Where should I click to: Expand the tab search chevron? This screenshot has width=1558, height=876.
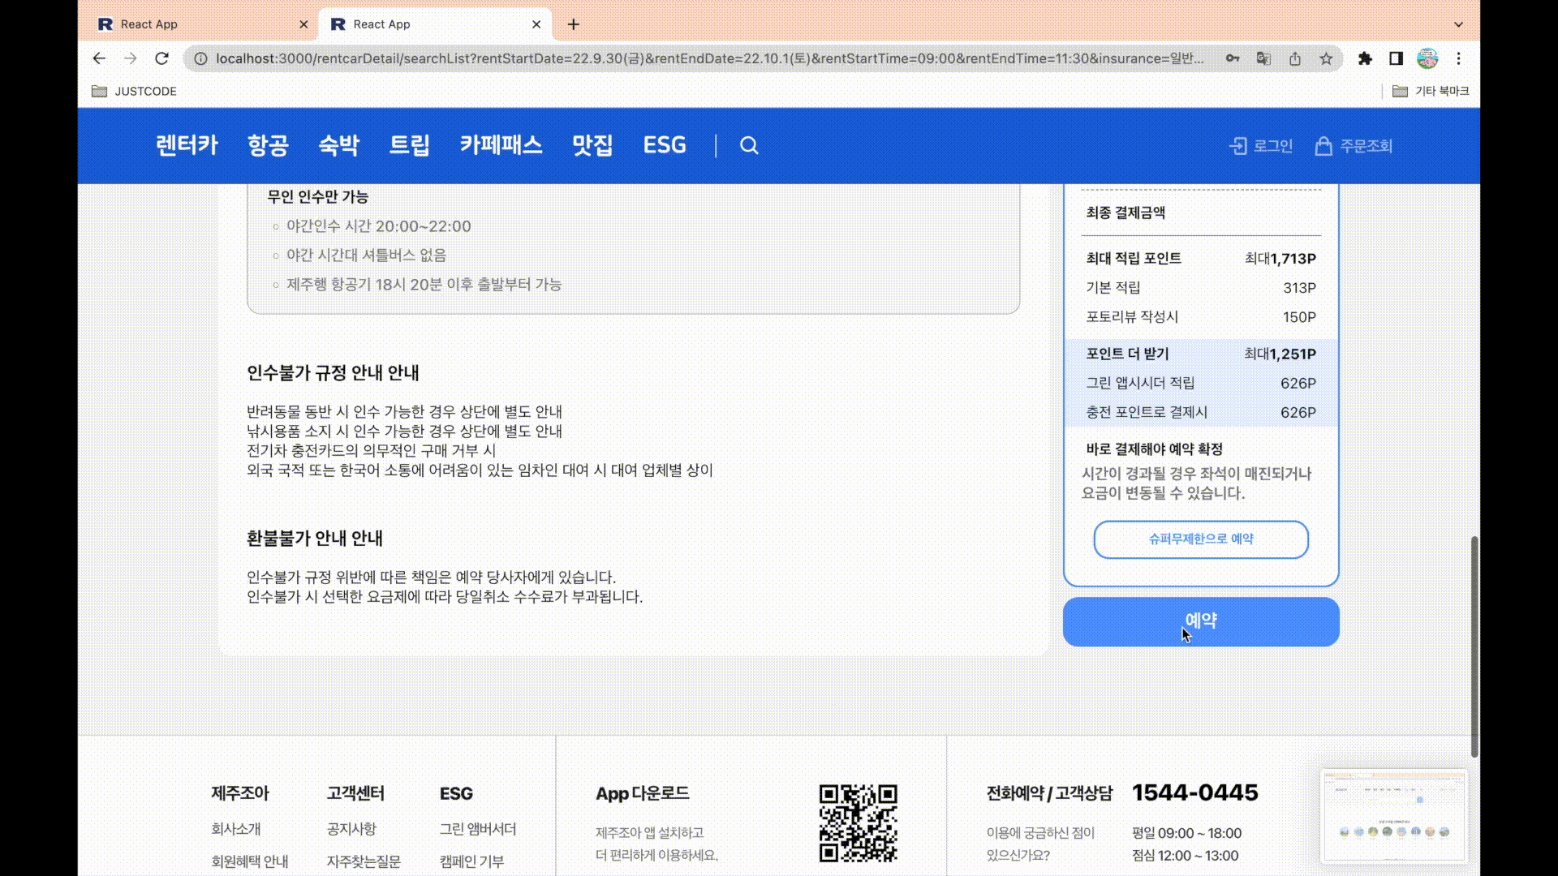[x=1458, y=24]
